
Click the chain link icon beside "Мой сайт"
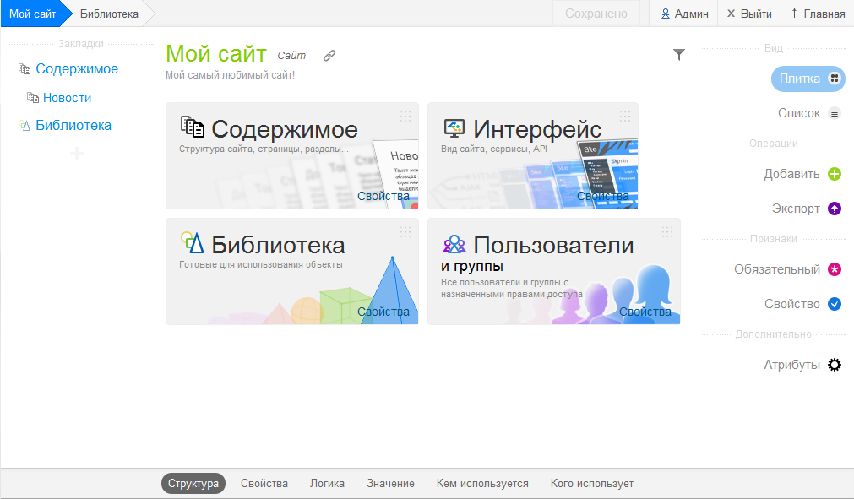[x=329, y=55]
